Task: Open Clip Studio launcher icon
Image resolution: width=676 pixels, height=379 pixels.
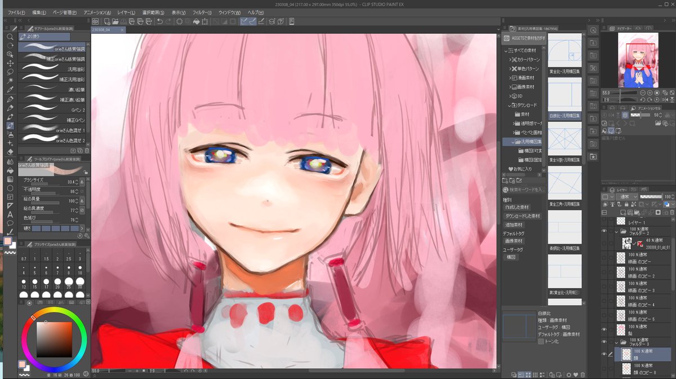Action: (x=96, y=21)
